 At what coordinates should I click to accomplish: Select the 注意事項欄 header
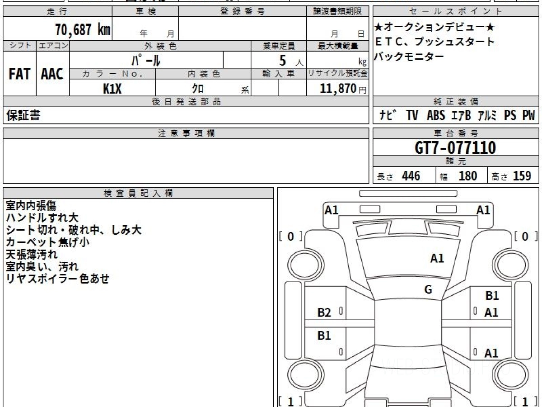click(186, 133)
